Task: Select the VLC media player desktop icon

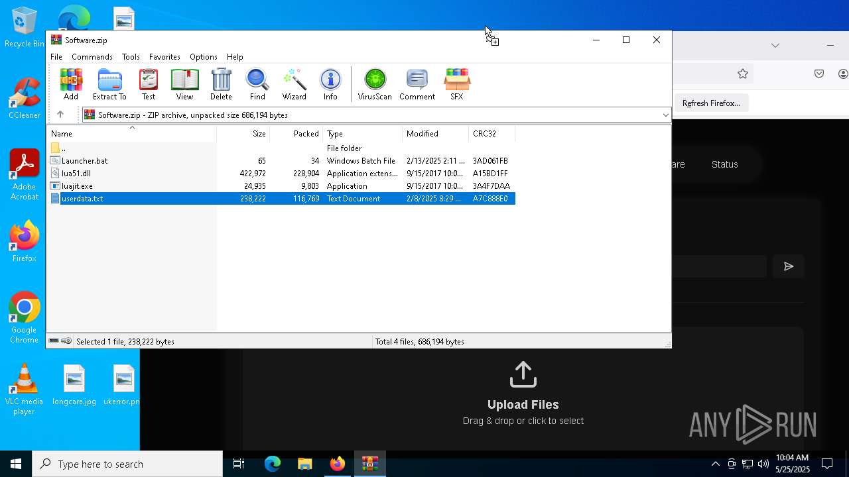Action: click(x=25, y=390)
